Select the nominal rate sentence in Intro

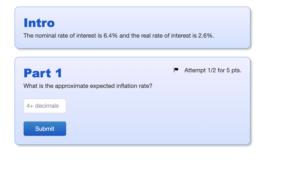pyautogui.click(x=118, y=35)
